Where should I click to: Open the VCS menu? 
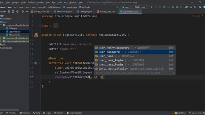(66, 2)
